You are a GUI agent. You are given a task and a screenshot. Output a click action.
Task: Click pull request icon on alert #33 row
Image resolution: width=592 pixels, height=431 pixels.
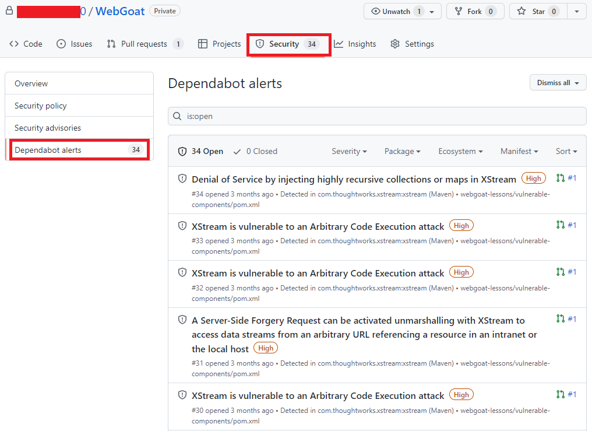point(561,225)
